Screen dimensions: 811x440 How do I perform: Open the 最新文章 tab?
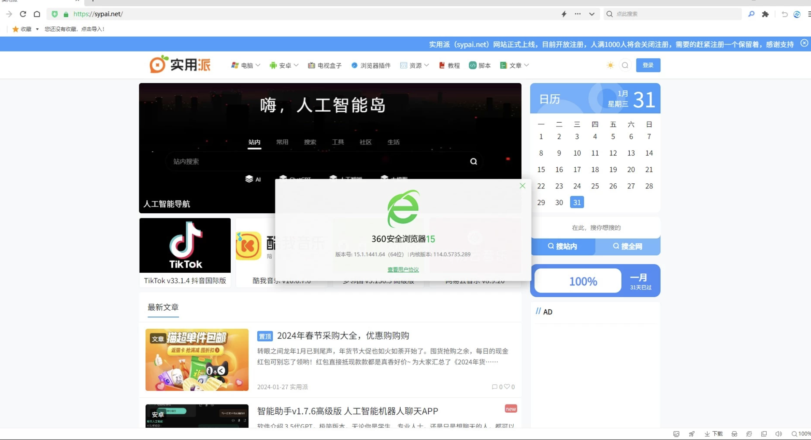click(x=163, y=307)
